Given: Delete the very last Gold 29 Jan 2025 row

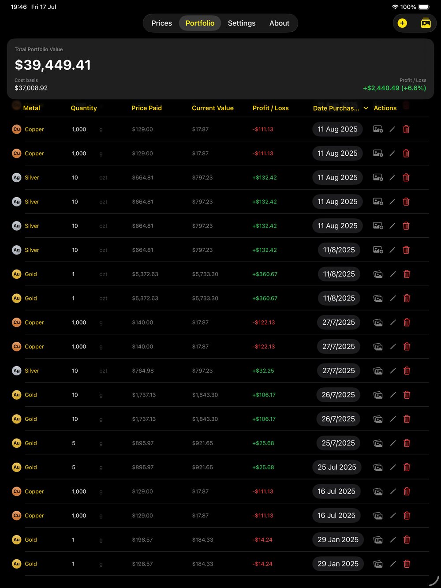Looking at the screenshot, I should (407, 564).
